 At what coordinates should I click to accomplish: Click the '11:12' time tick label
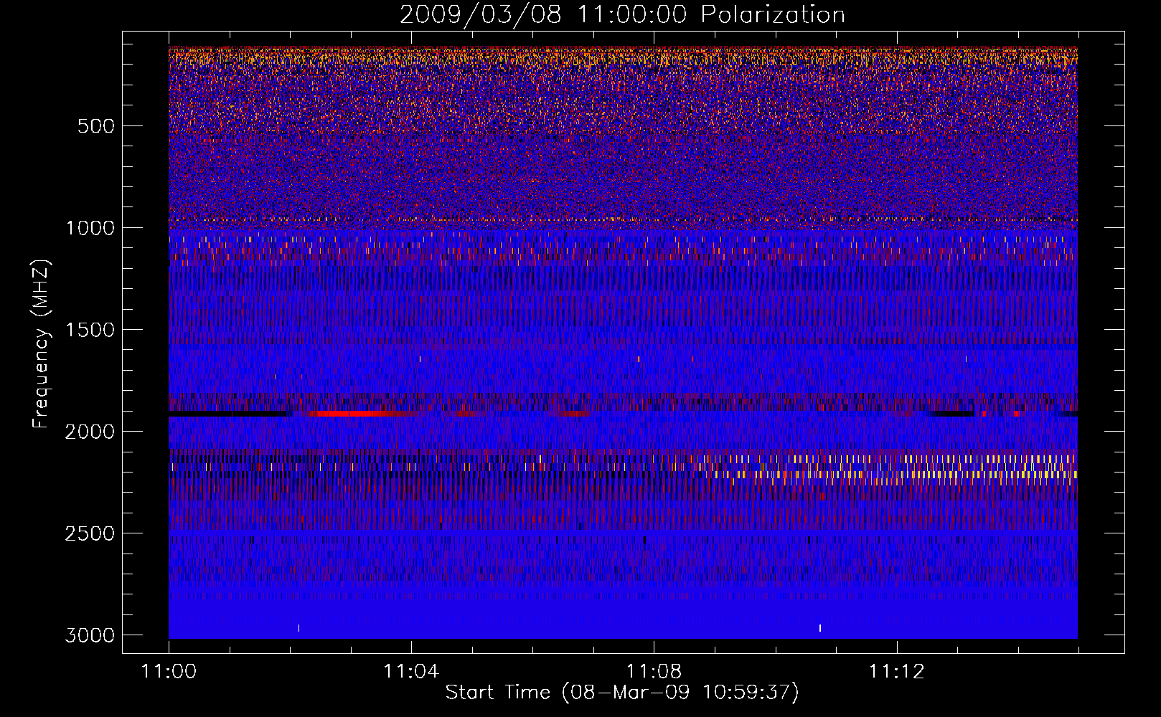897,671
